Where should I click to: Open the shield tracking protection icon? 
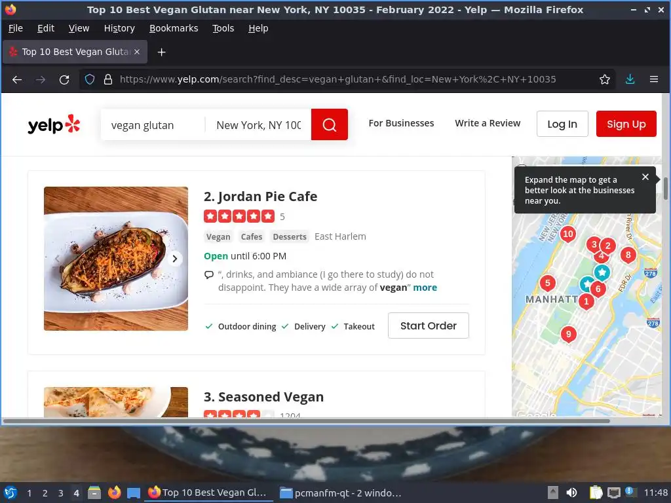[89, 79]
